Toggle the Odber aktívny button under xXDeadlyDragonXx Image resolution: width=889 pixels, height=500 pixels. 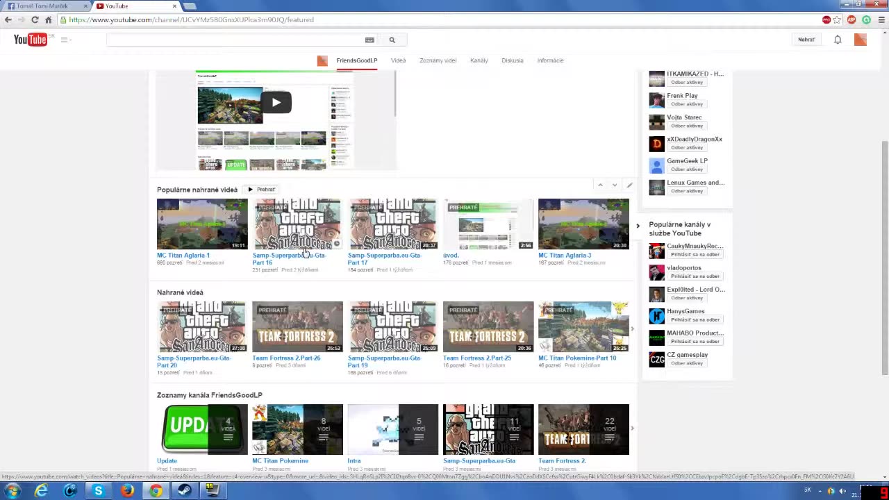pos(687,147)
